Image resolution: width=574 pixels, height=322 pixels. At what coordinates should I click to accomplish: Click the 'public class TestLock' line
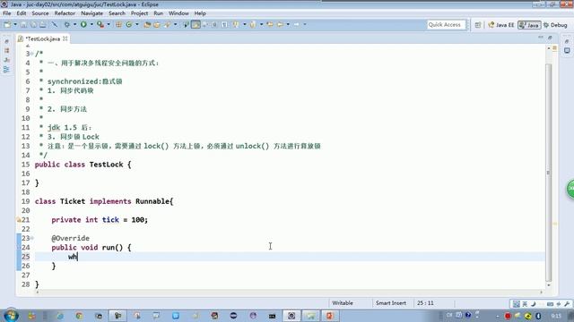tap(83, 165)
